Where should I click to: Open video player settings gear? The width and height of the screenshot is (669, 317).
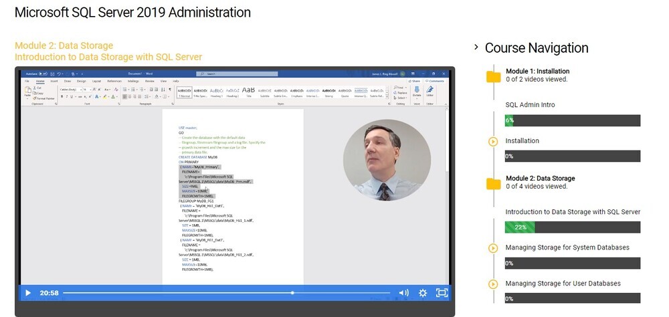[423, 293]
